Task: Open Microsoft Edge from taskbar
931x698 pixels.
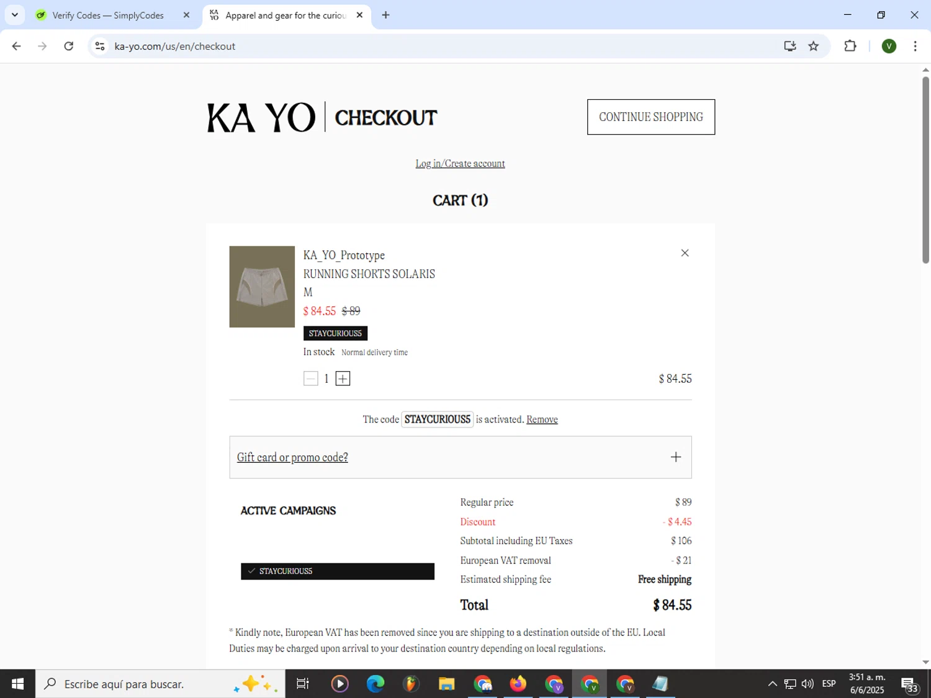Action: [x=376, y=684]
